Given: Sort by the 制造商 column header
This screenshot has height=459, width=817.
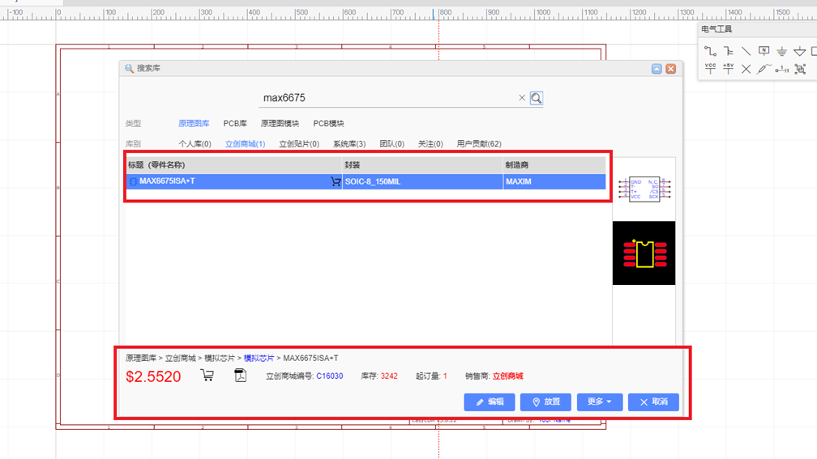Looking at the screenshot, I should coord(554,165).
